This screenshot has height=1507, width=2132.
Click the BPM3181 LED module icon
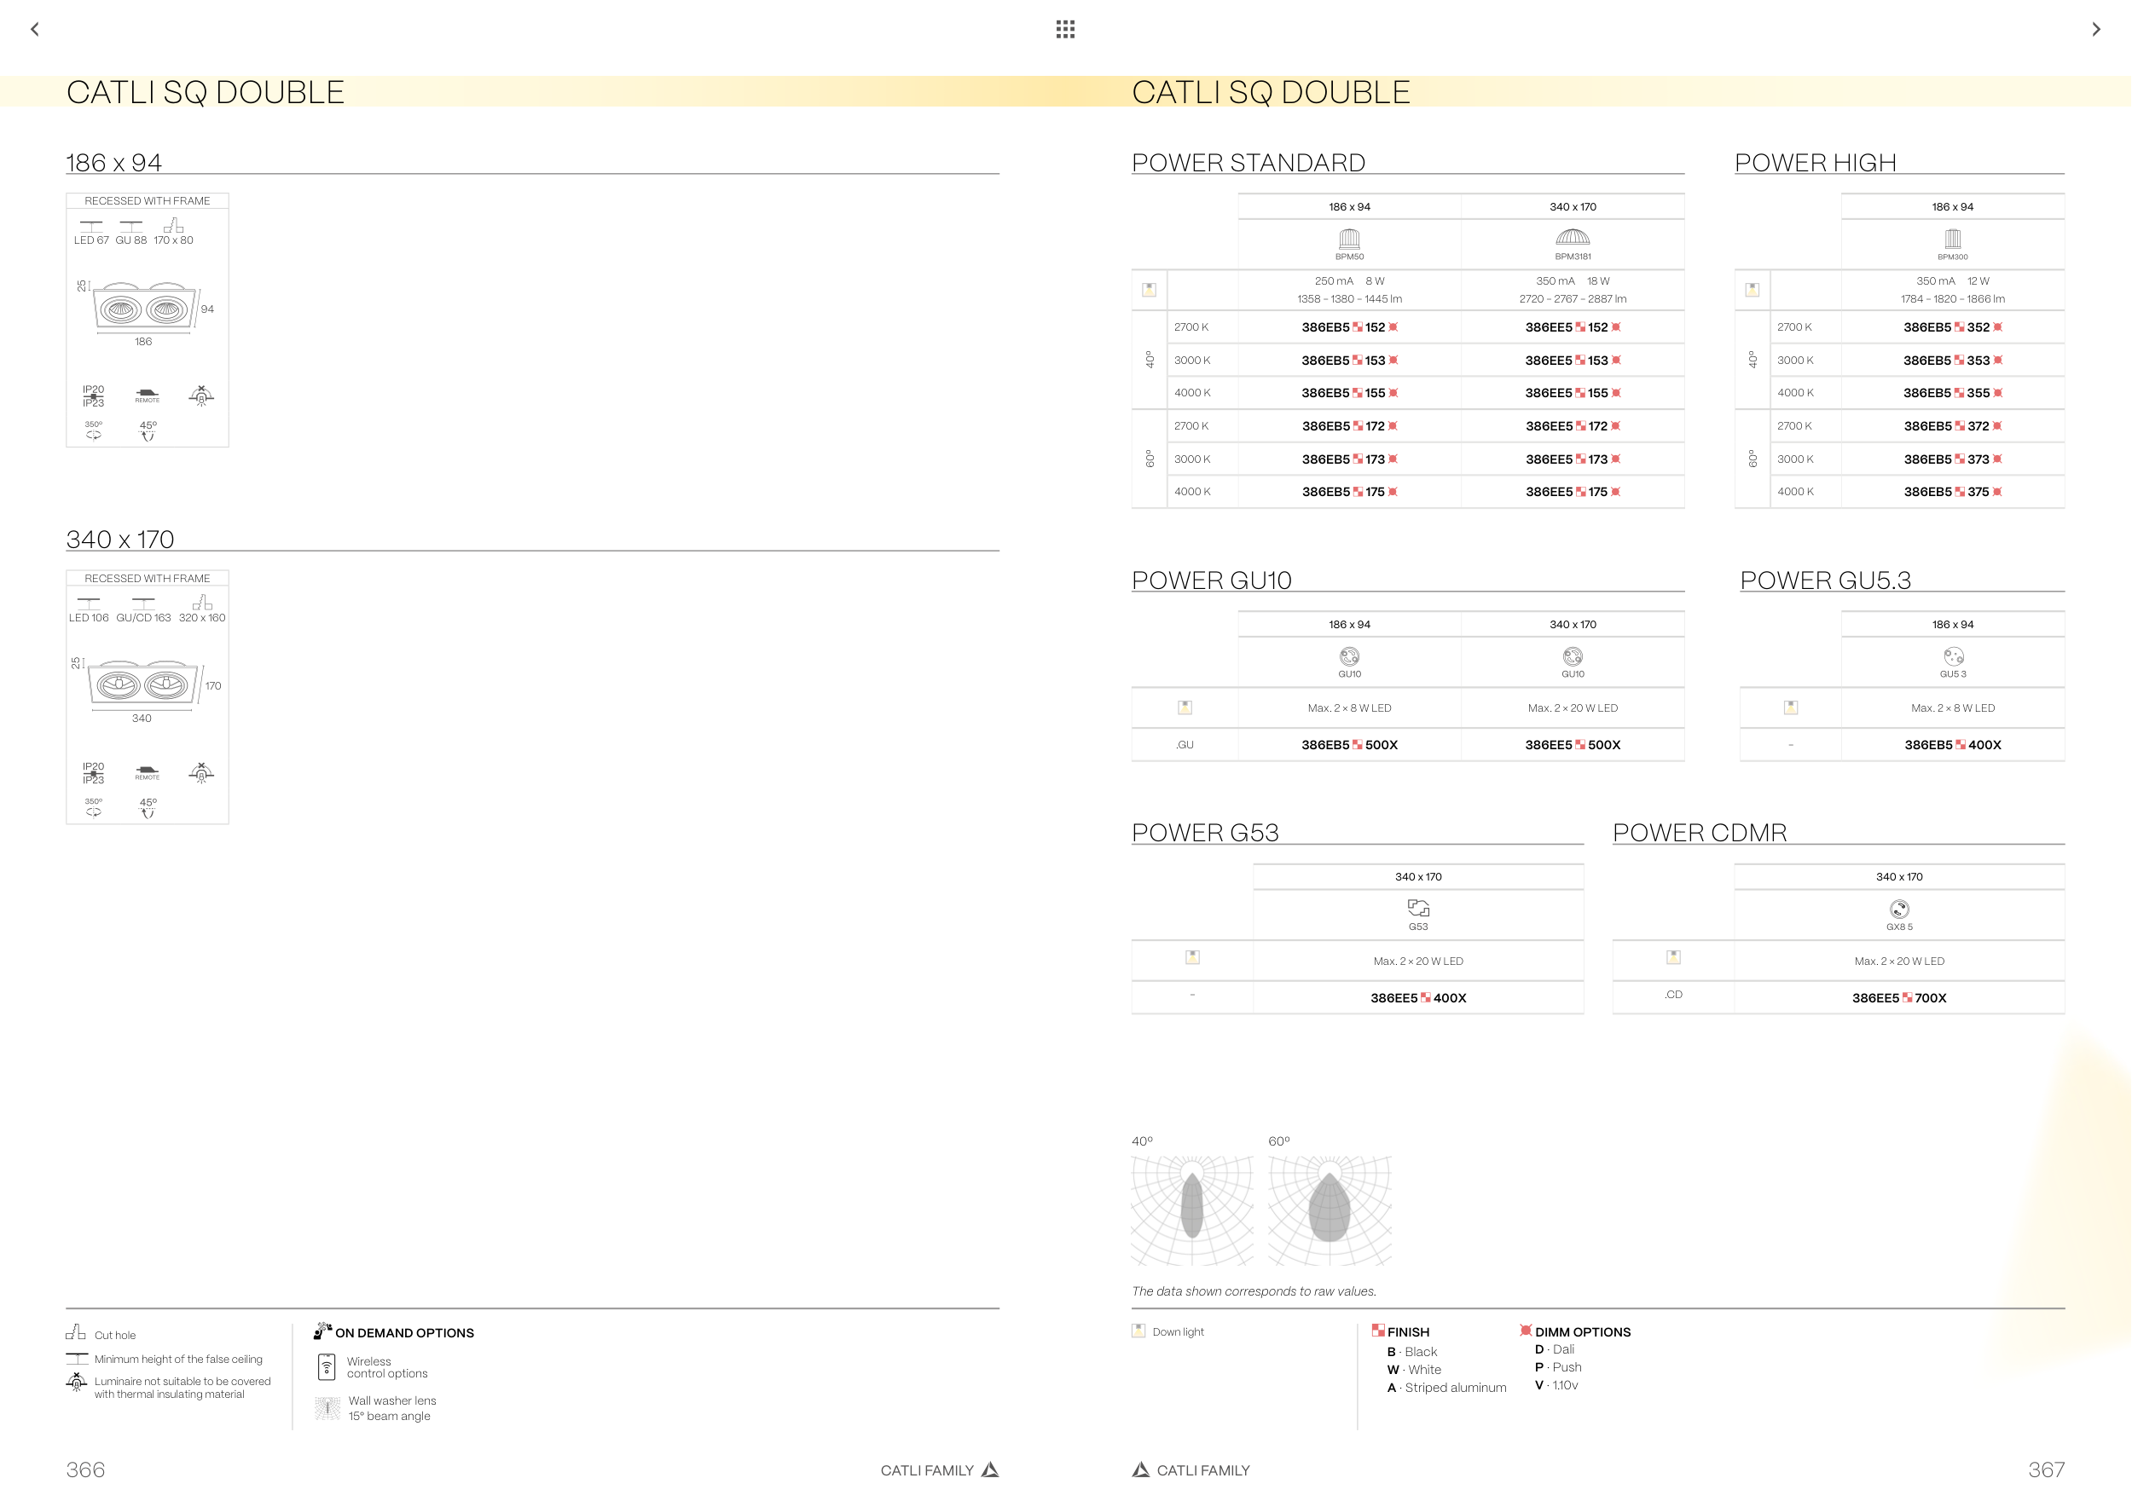pos(1572,239)
